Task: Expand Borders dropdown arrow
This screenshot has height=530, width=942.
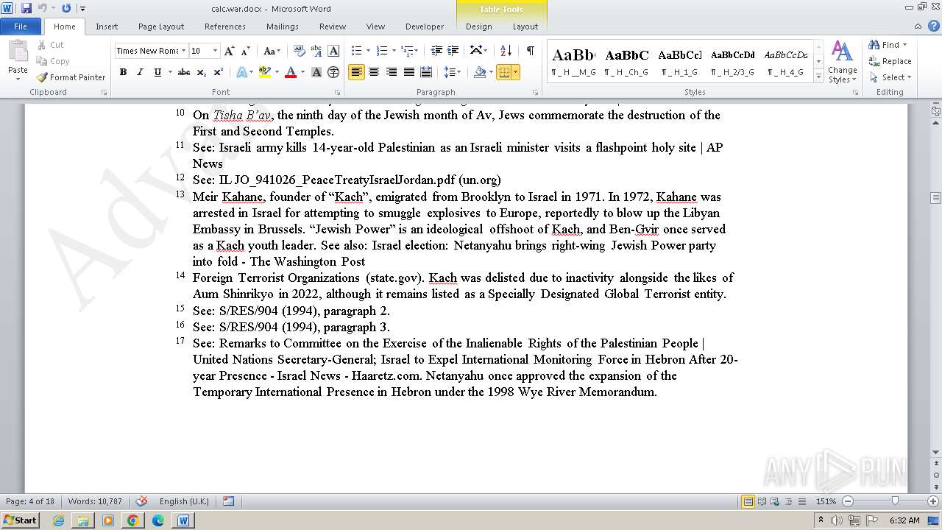Action: [x=515, y=72]
